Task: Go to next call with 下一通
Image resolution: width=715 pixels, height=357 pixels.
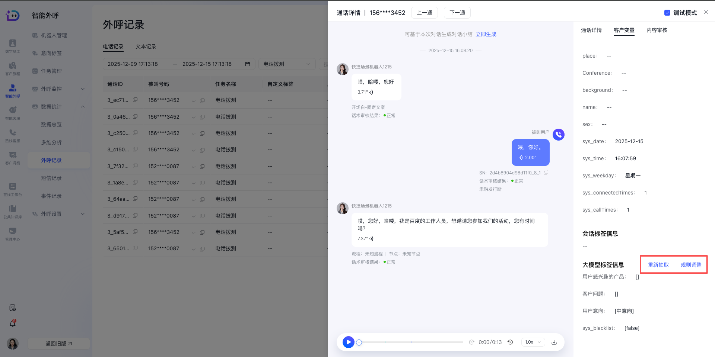Action: pos(457,13)
